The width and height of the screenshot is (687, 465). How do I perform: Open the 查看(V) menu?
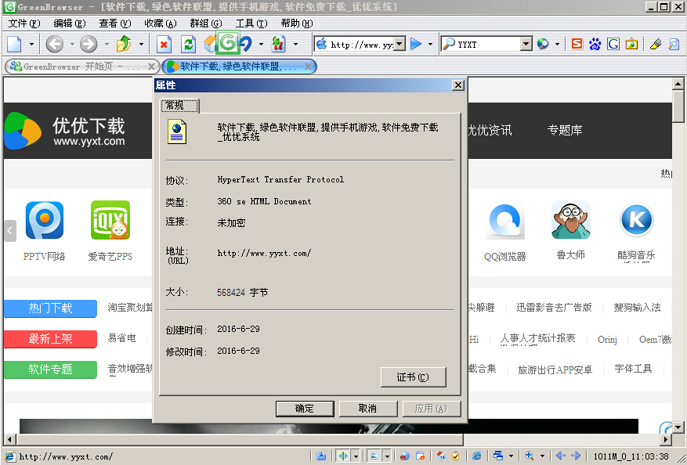(115, 23)
